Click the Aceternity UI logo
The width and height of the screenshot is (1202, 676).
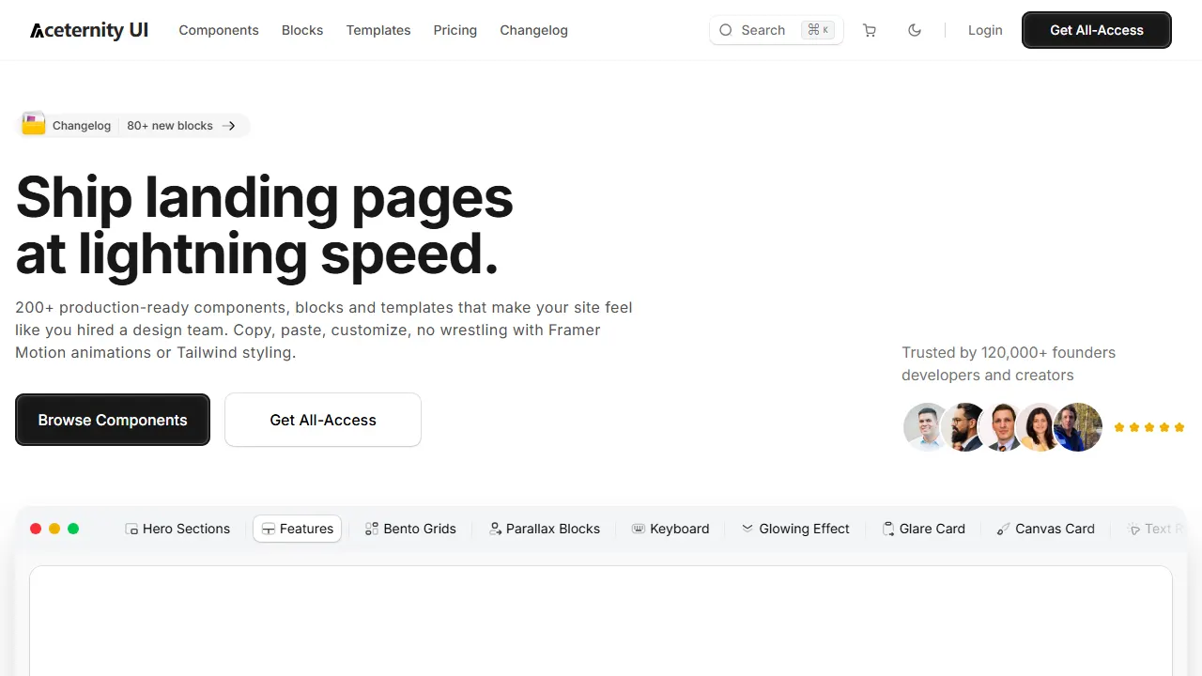point(89,30)
